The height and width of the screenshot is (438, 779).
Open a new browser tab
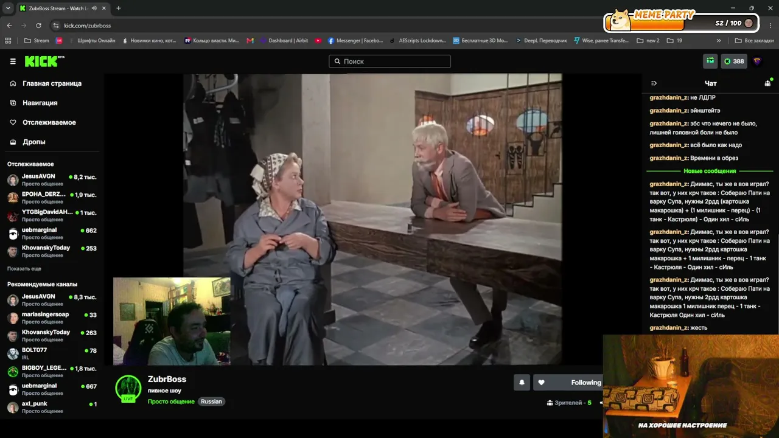click(x=118, y=9)
